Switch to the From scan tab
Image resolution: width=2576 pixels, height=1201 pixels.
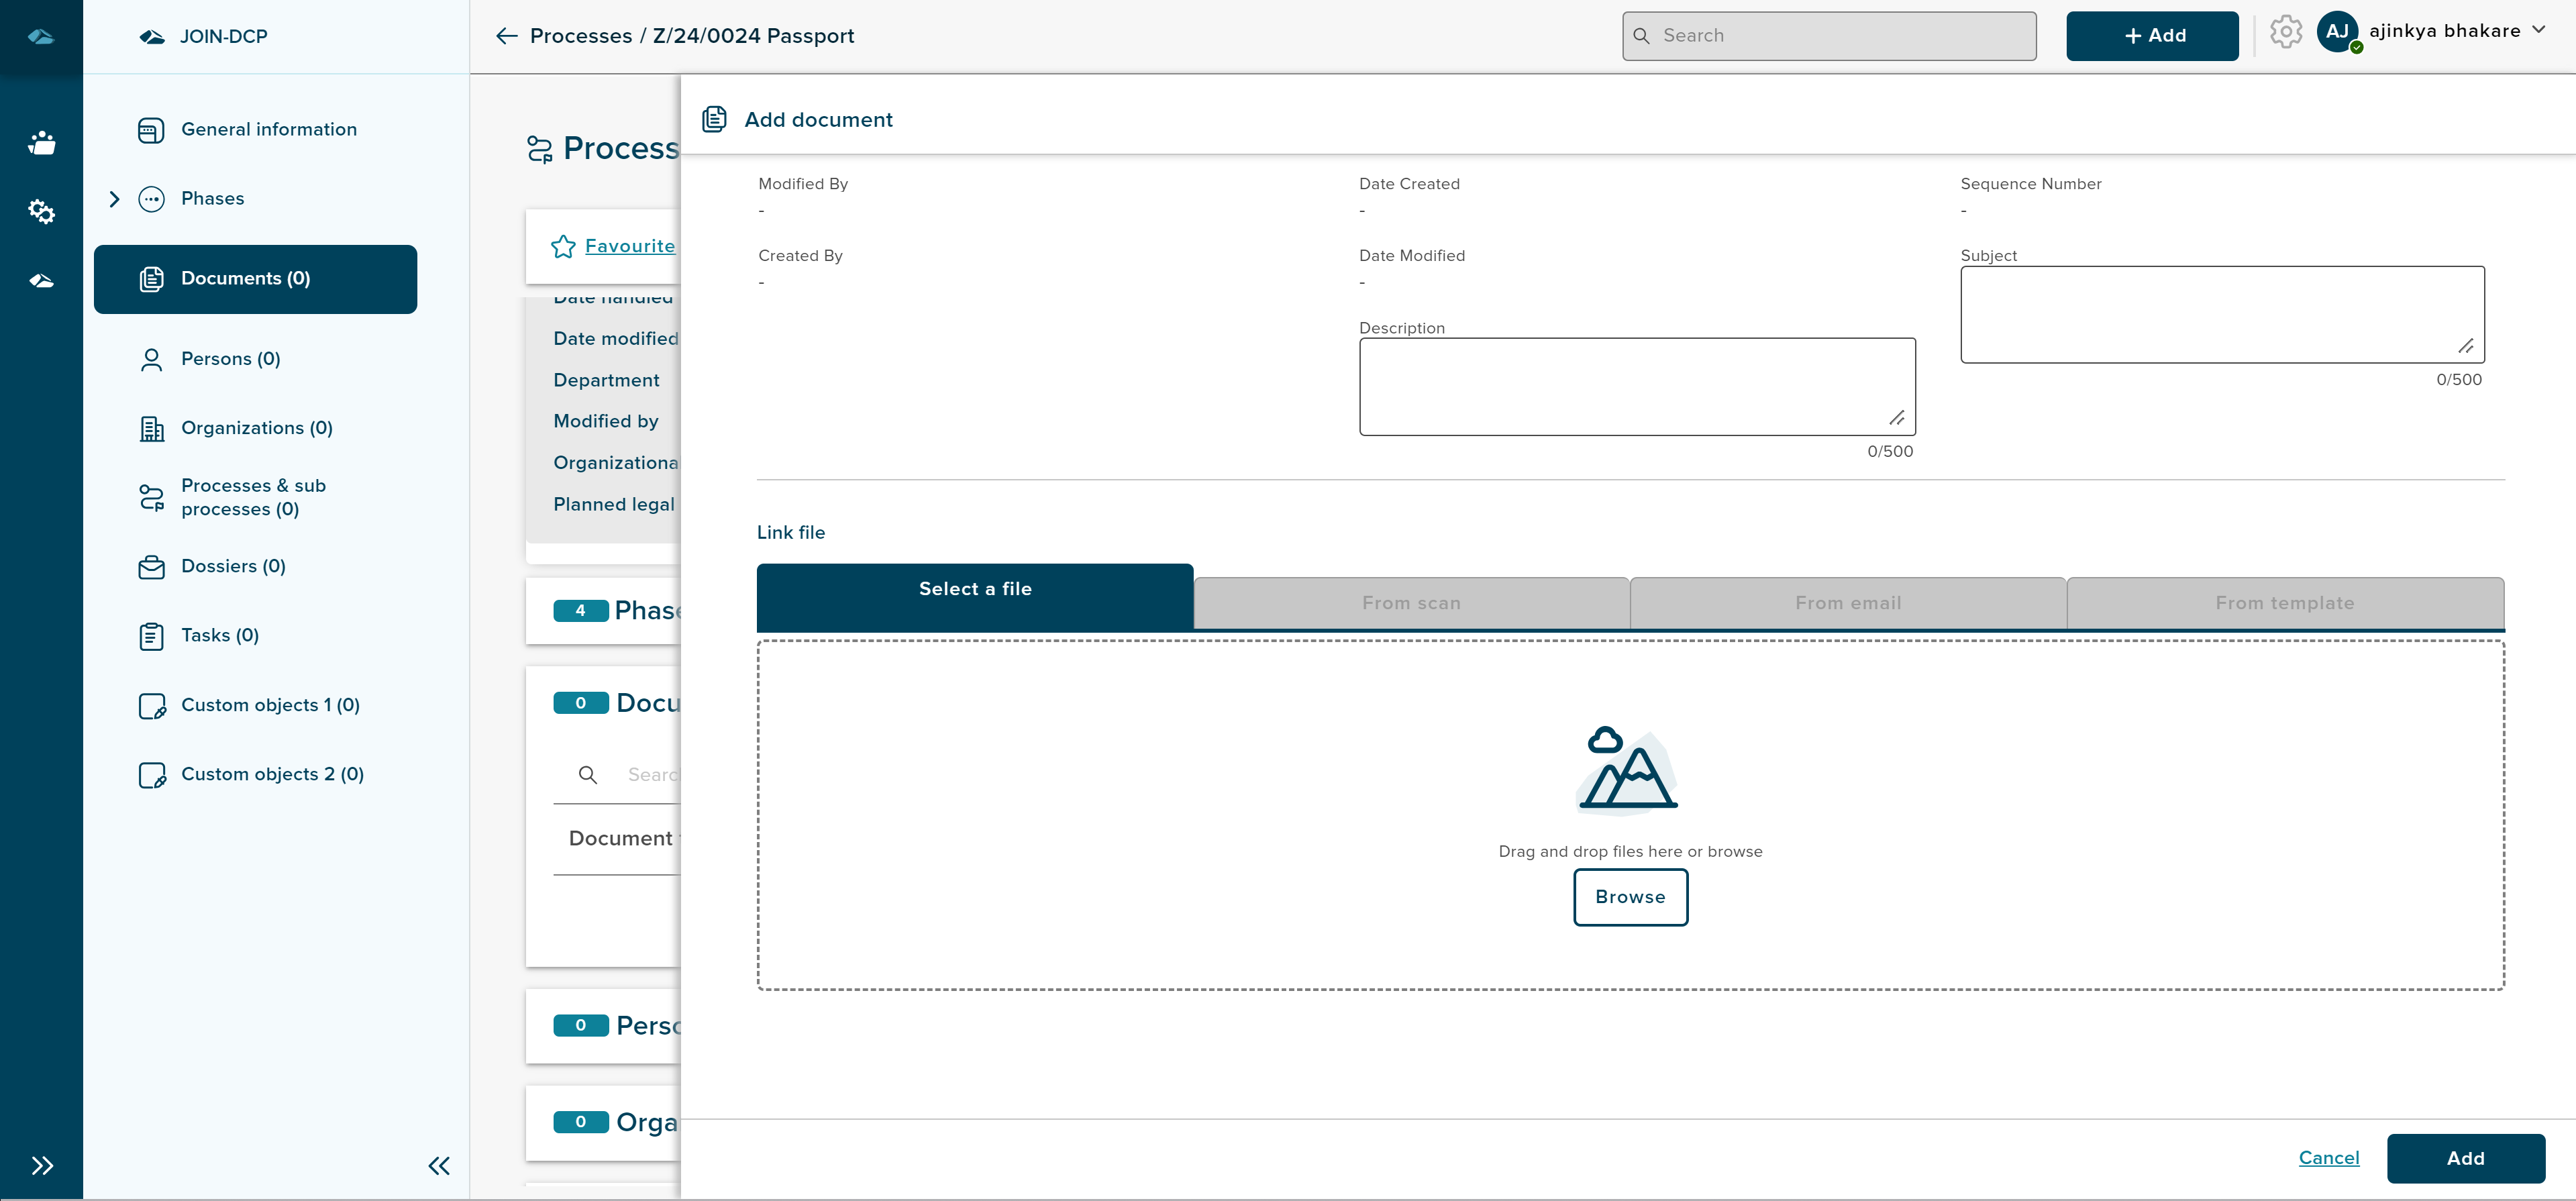pos(1411,603)
